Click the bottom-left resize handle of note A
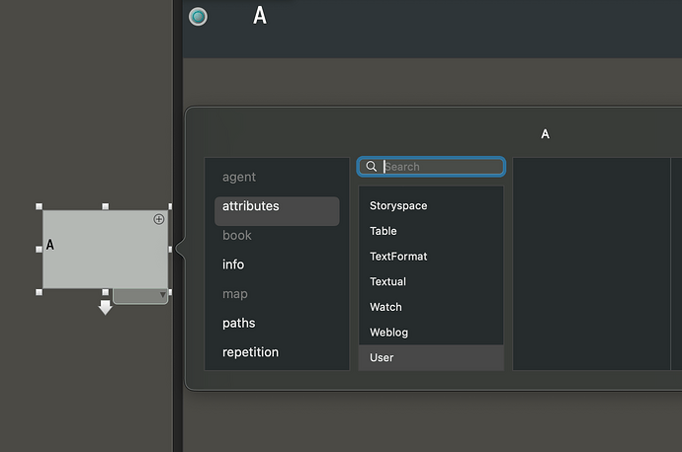The height and width of the screenshot is (452, 682). (40, 292)
